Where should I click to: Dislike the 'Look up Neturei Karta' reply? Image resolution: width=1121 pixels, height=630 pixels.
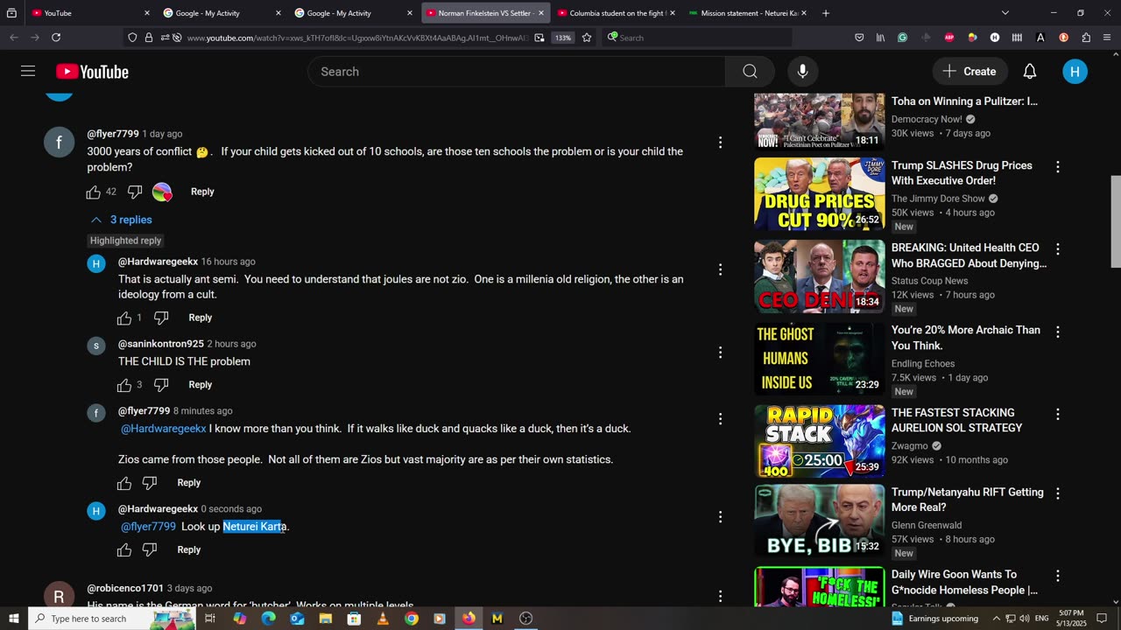coord(150,549)
